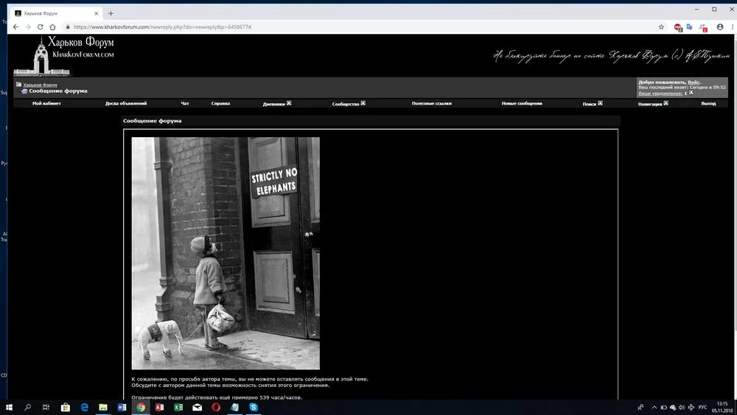Screen dimensions: 737x415
Task: Open Skype from the taskbar
Action: [254, 407]
